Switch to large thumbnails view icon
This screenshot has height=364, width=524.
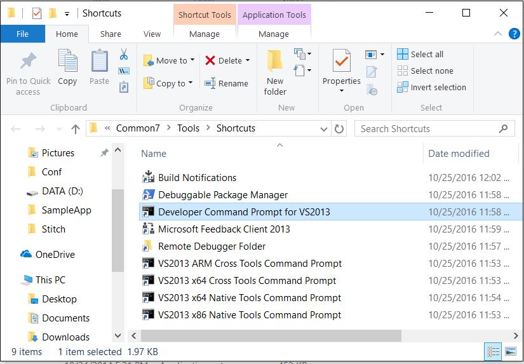(x=510, y=351)
